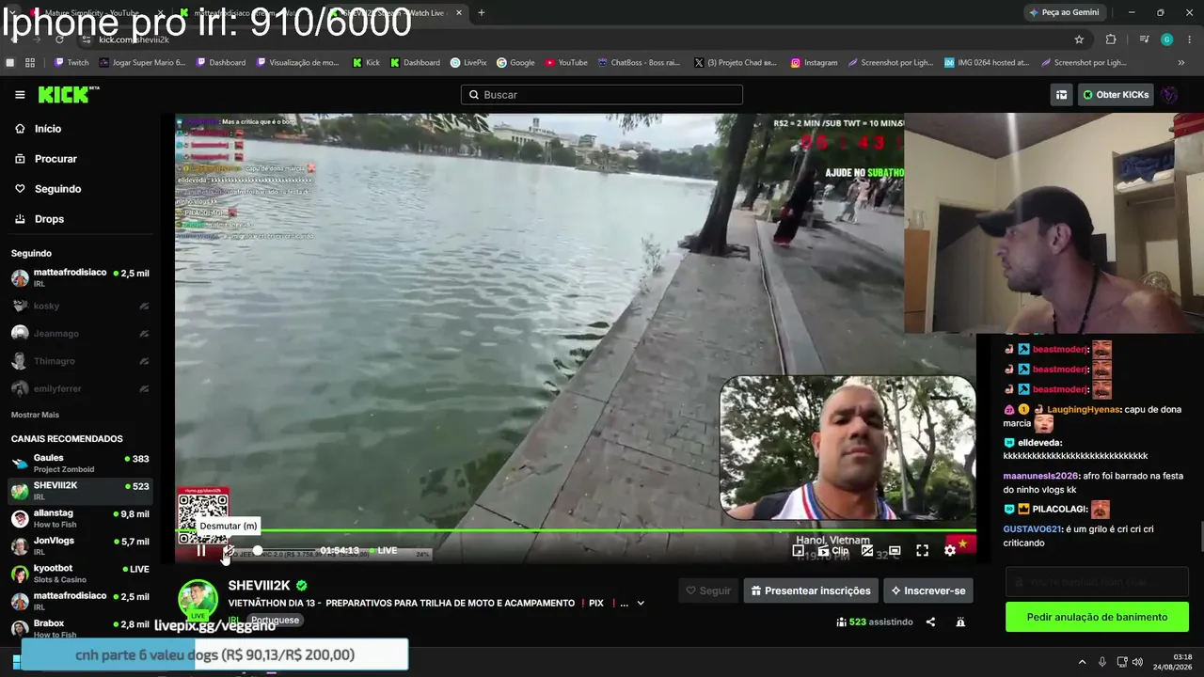Image resolution: width=1204 pixels, height=677 pixels.
Task: Click the Inscrever-se subscribe button
Action: point(928,590)
